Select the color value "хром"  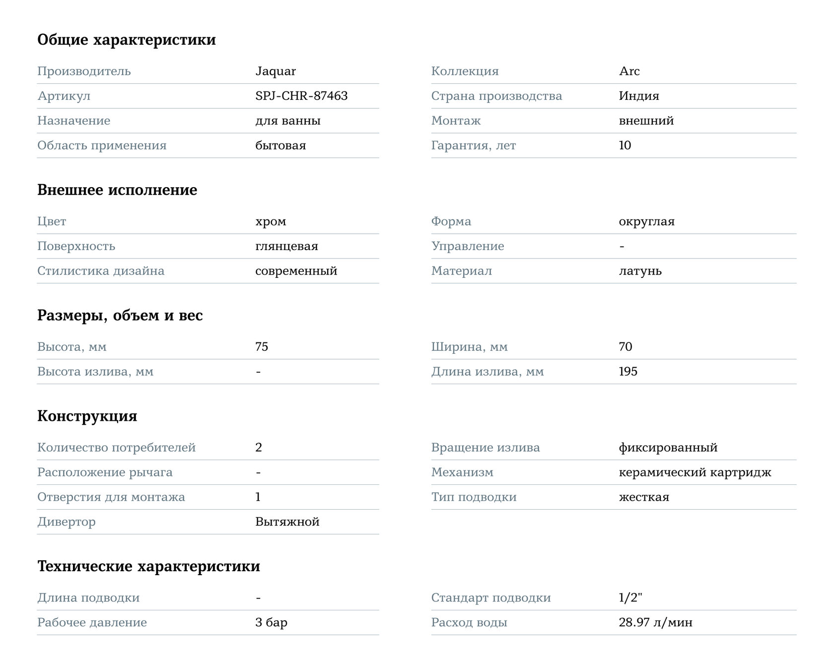point(271,221)
